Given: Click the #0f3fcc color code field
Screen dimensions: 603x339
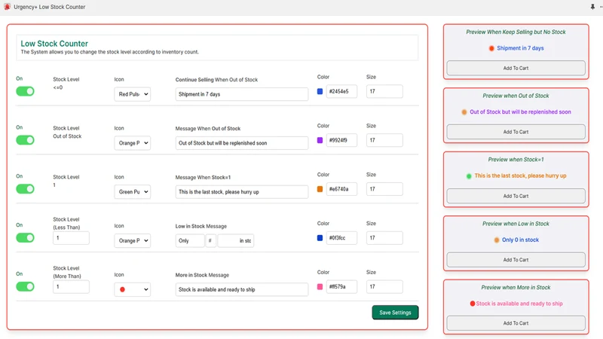Looking at the screenshot, I should (x=341, y=238).
